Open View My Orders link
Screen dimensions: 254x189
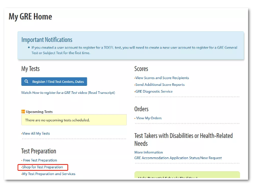(x=149, y=118)
